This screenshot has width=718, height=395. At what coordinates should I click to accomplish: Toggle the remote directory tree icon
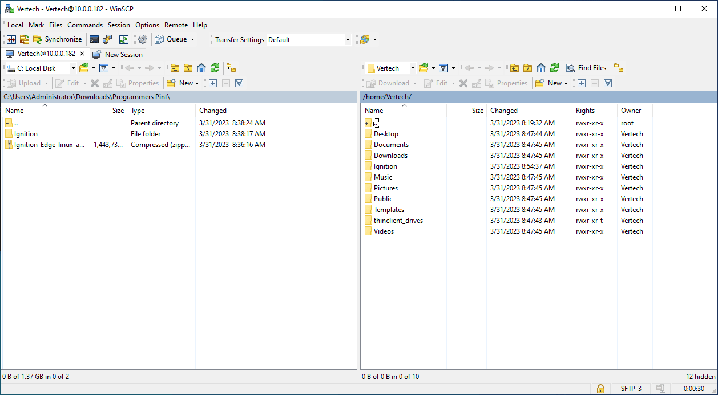click(619, 68)
